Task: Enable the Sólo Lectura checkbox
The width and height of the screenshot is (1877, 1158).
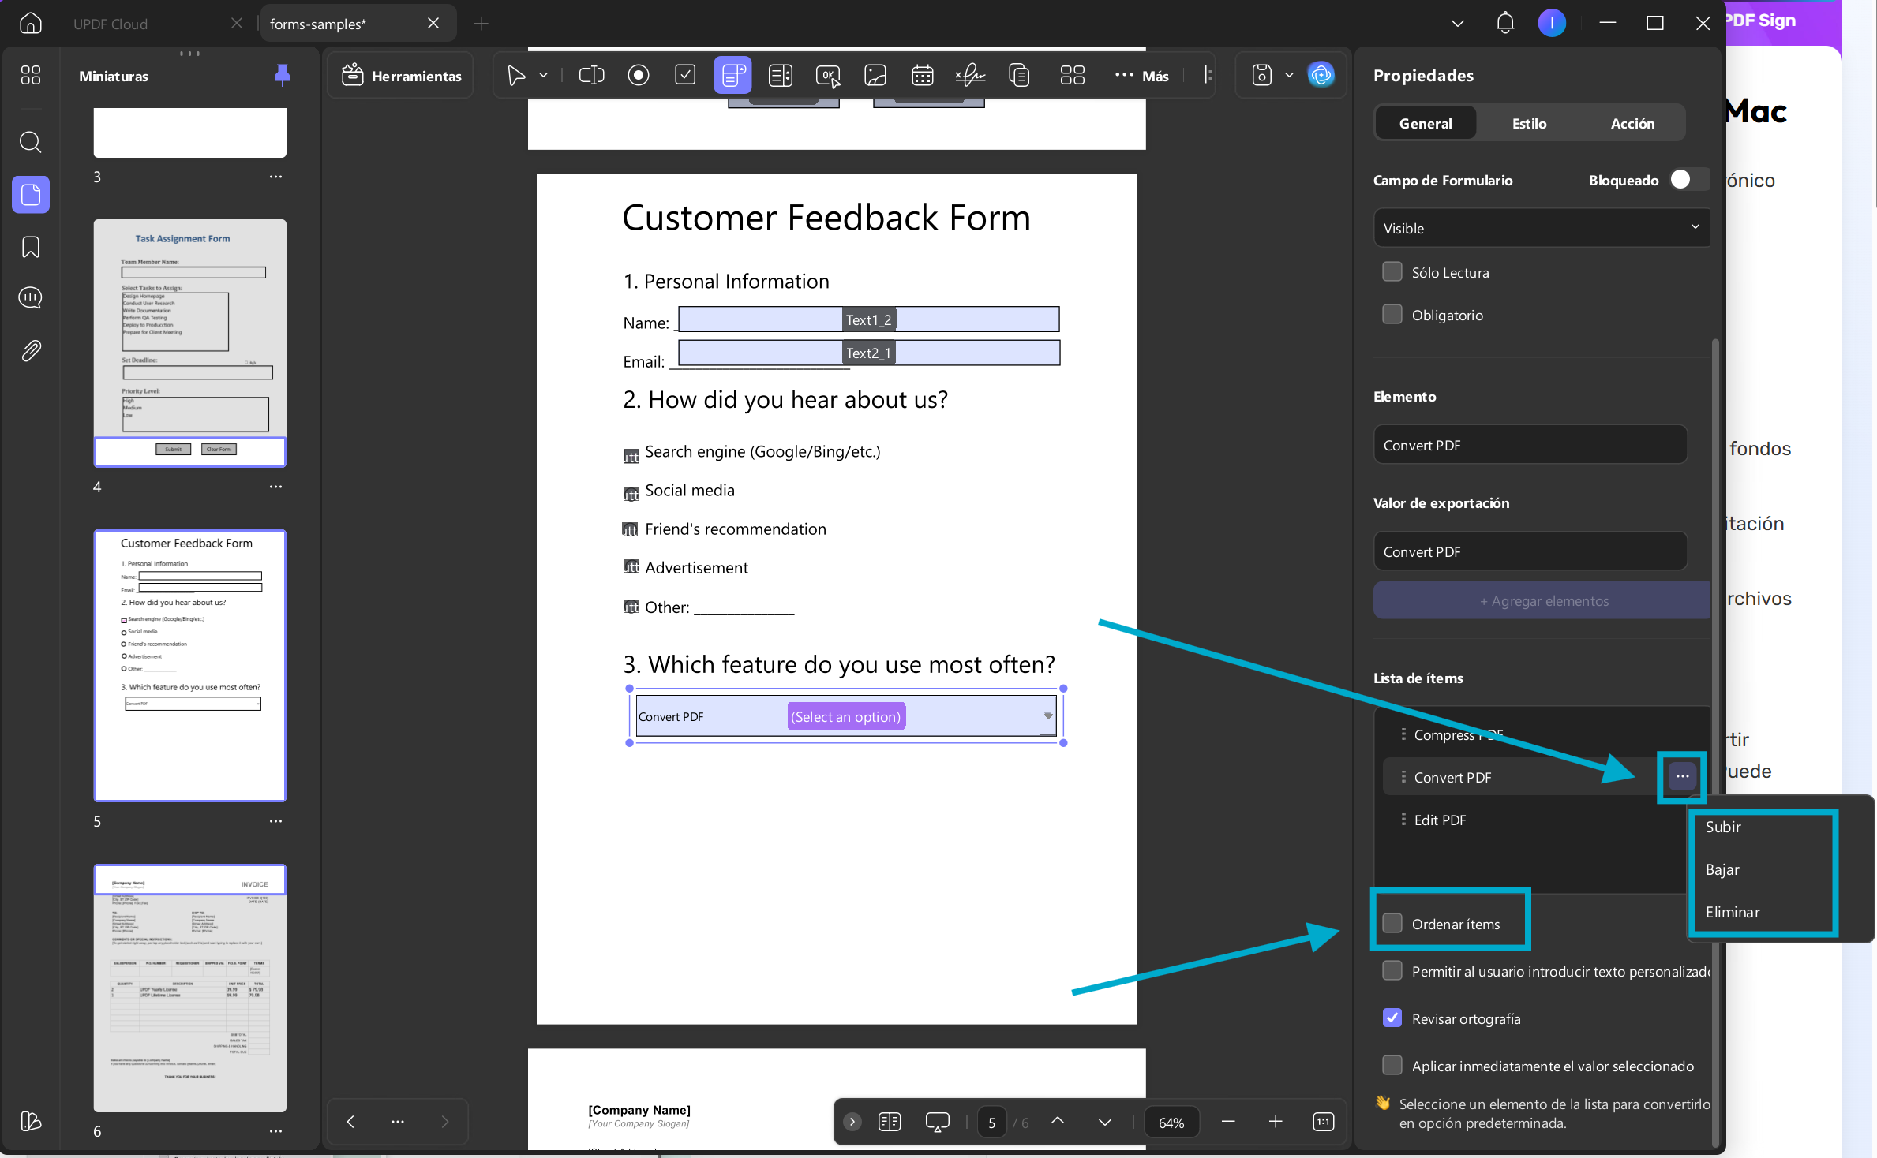Action: tap(1392, 272)
